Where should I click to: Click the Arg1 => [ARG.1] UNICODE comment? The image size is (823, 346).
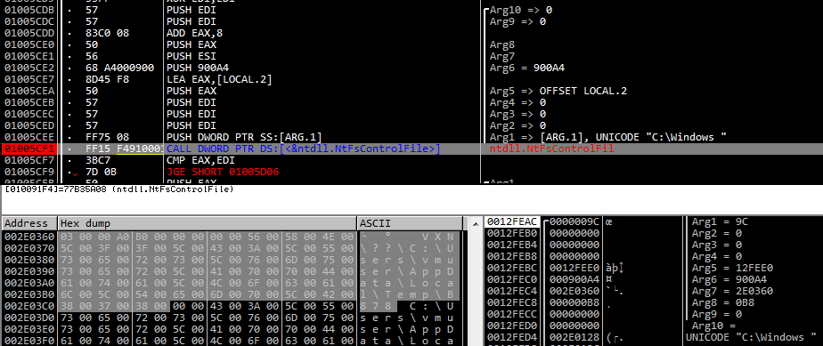[607, 137]
